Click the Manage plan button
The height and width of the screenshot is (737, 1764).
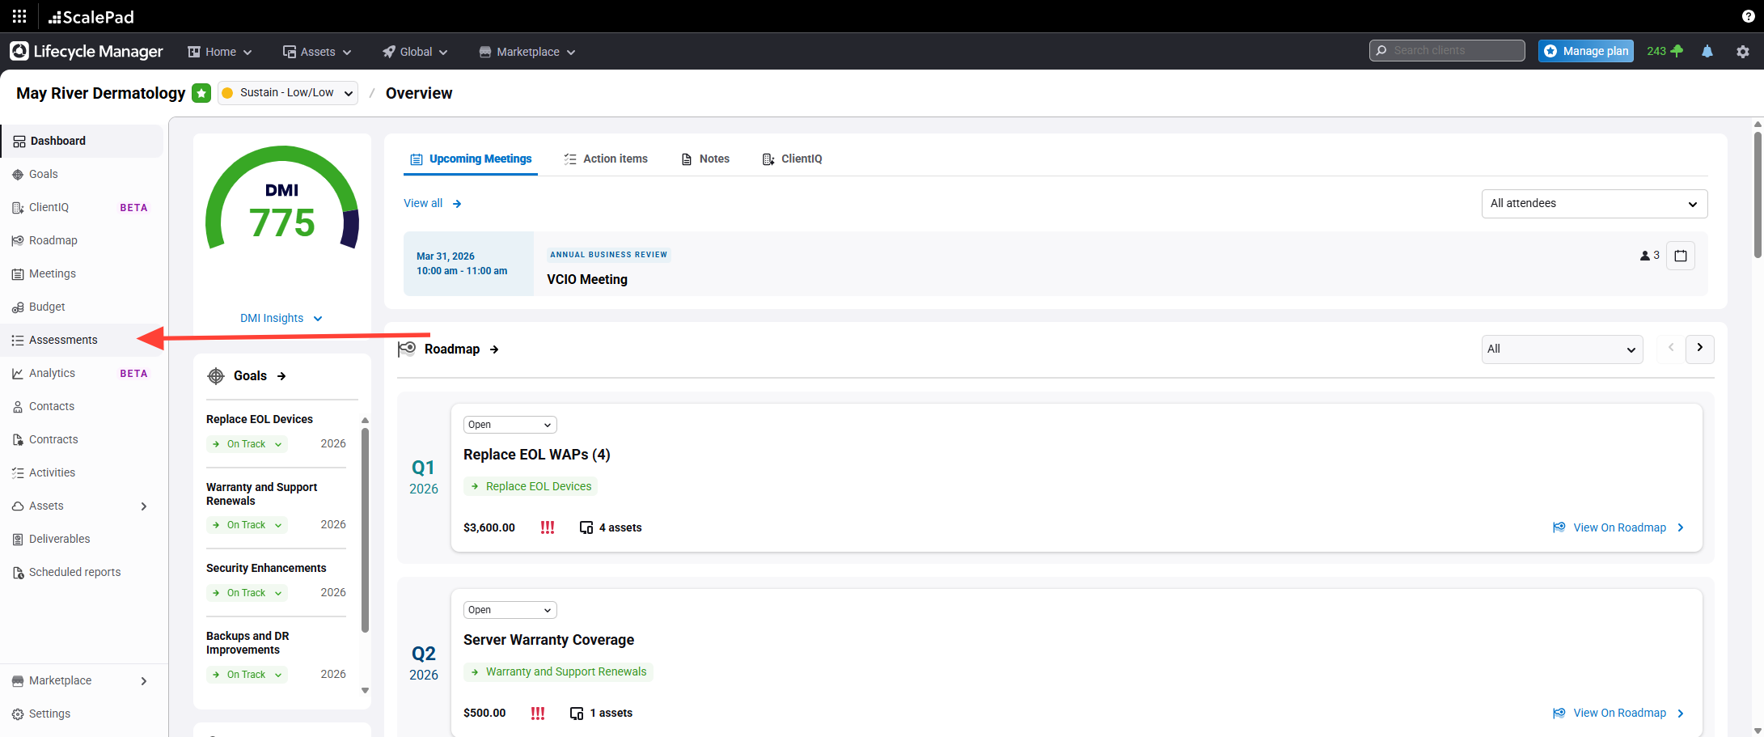pos(1585,51)
